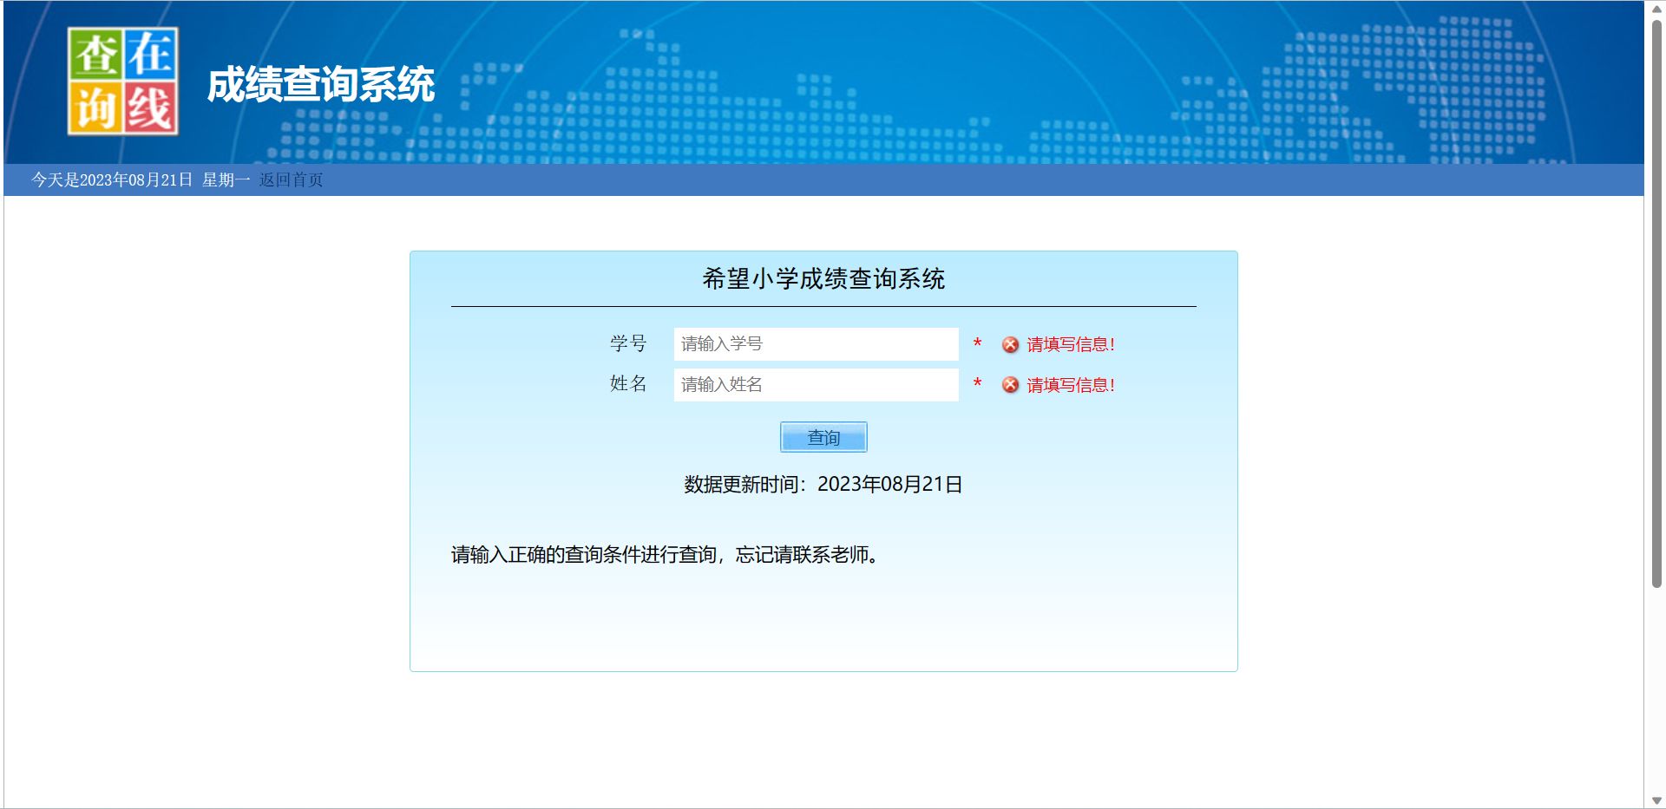
Task: Click the page scrollbar down arrow
Action: [1656, 801]
